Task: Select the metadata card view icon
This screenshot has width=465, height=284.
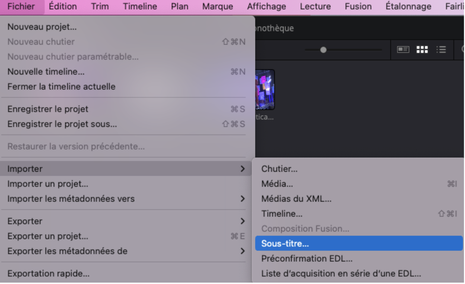Action: coord(403,50)
